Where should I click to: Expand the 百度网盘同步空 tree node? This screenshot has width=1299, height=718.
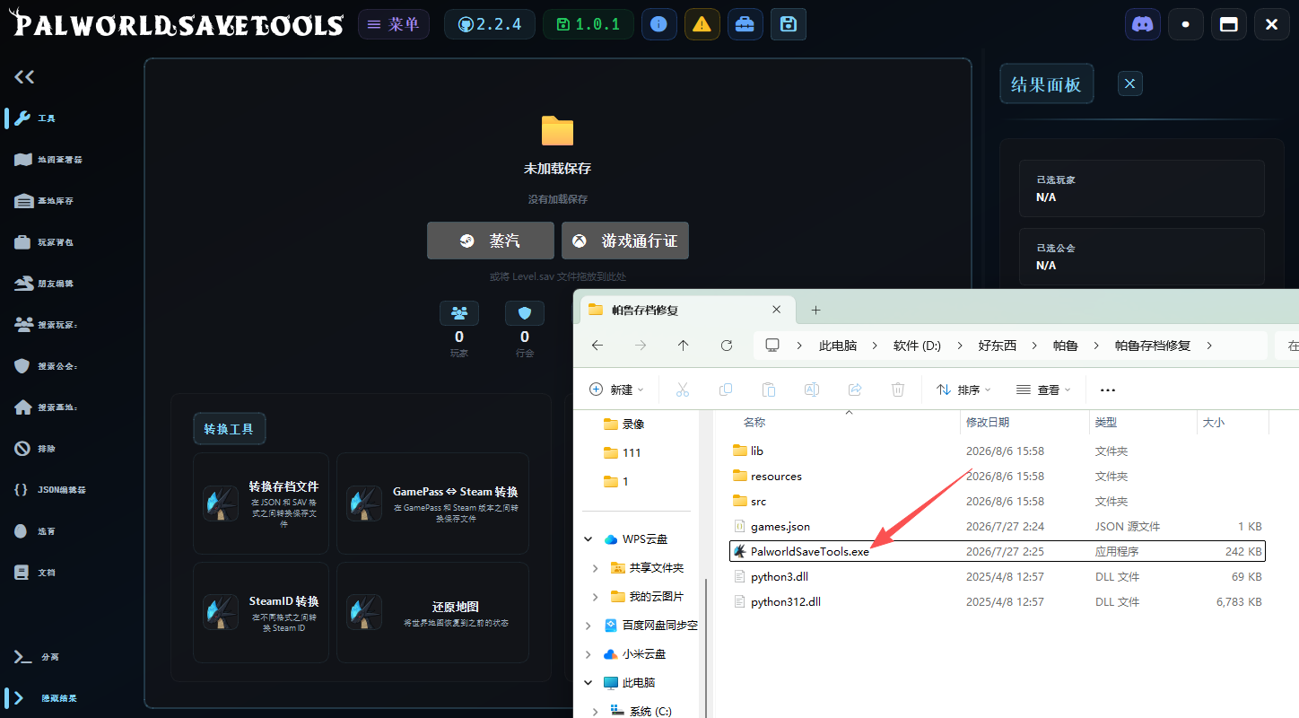(x=588, y=626)
